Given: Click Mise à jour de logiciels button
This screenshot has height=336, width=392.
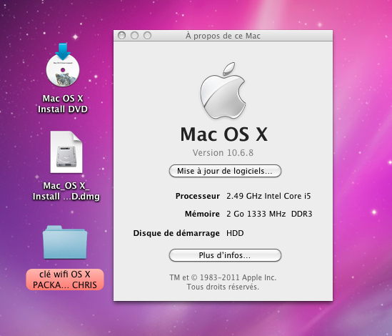Looking at the screenshot, I should [225, 171].
